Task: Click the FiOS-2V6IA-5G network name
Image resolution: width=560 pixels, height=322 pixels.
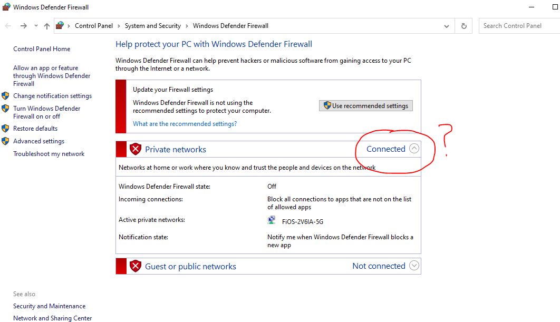Action: [303, 222]
